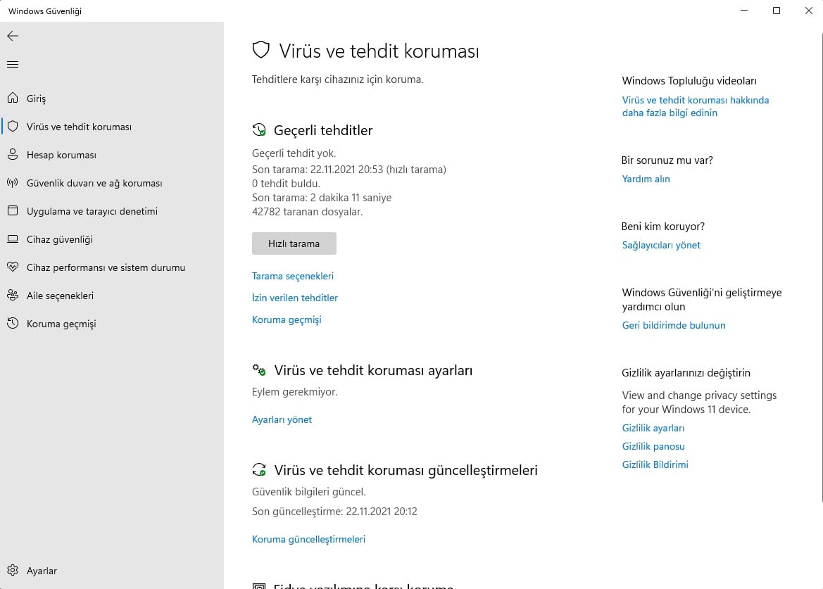
Task: Maximize the Windows Güvenliği window
Action: 777,11
